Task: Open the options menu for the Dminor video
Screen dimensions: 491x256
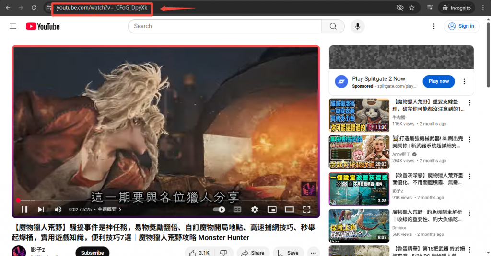Action: [x=469, y=213]
